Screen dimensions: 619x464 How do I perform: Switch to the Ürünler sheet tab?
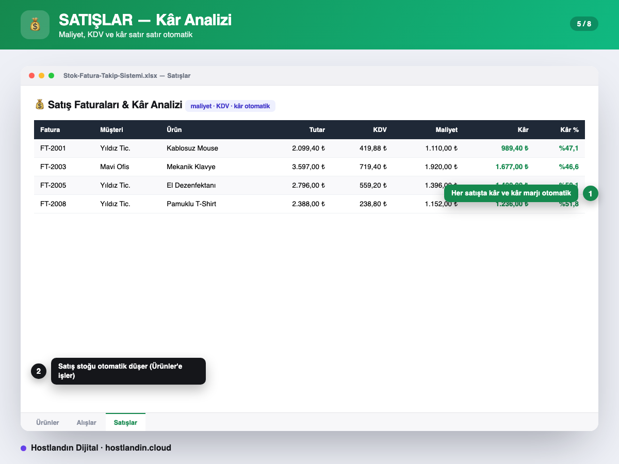click(x=47, y=422)
